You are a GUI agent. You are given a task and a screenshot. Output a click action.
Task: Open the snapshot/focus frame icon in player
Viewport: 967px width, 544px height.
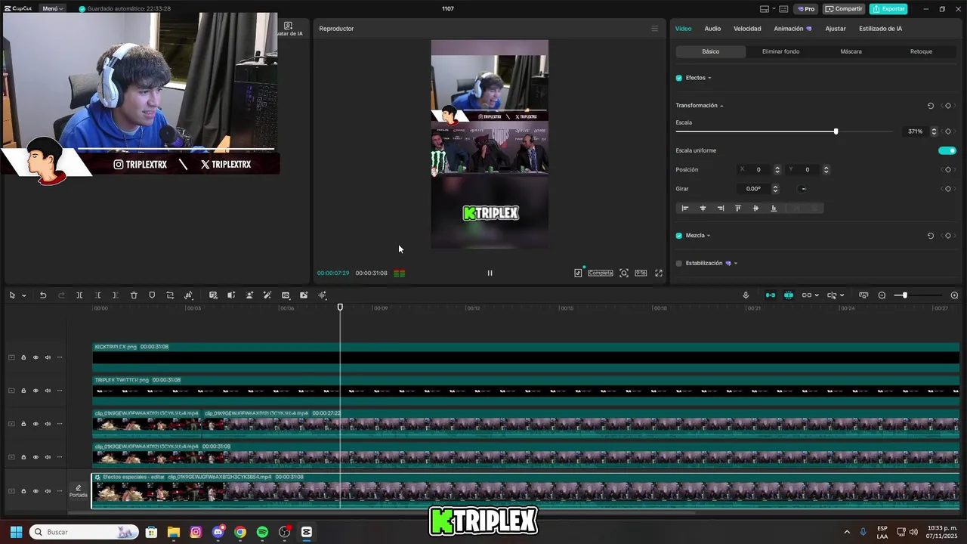[624, 273]
